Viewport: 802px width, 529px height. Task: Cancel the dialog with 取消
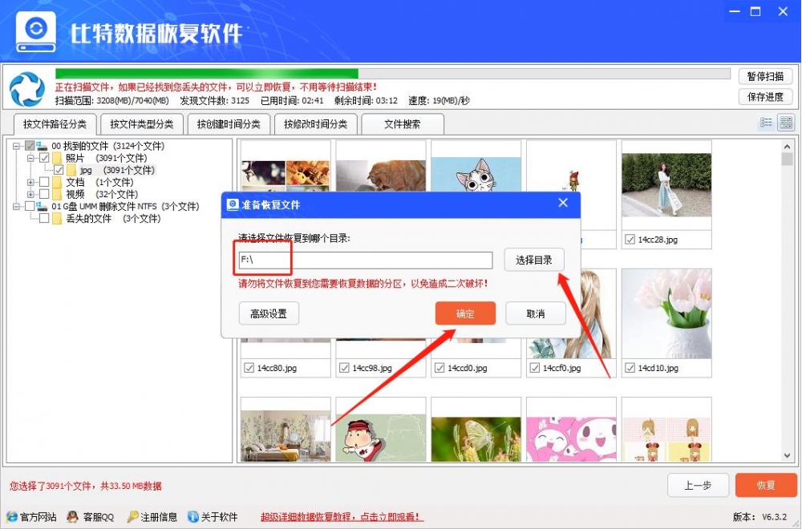(x=536, y=313)
